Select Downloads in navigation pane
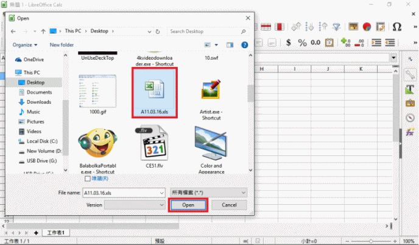Viewport: 419px width, 245px height. 39,102
